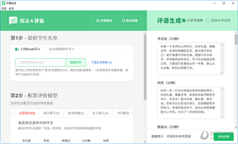Screen dimensions: 238x144
Task: Click up arrow in 李达星 comment box scrollbar
Action: pyautogui.click(x=222, y=45)
